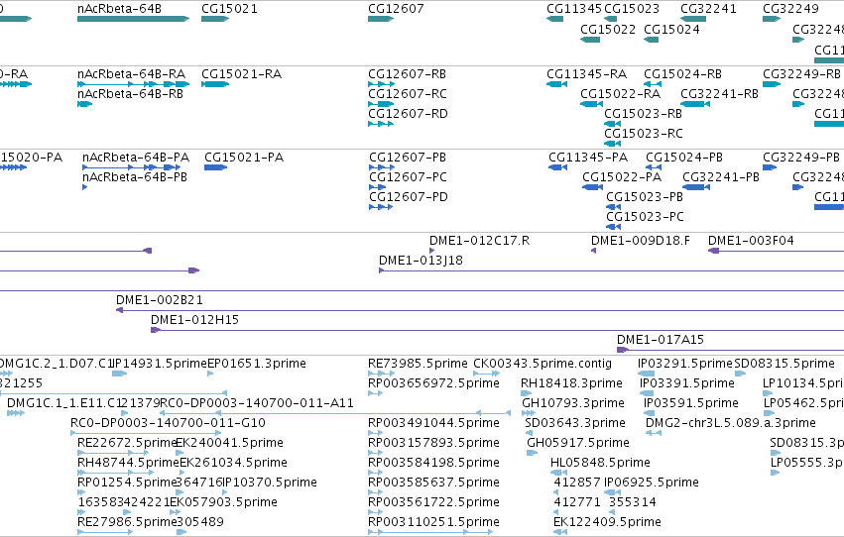This screenshot has width=844, height=537.
Task: Select EST RE22672.5prime
Action: 113,453
